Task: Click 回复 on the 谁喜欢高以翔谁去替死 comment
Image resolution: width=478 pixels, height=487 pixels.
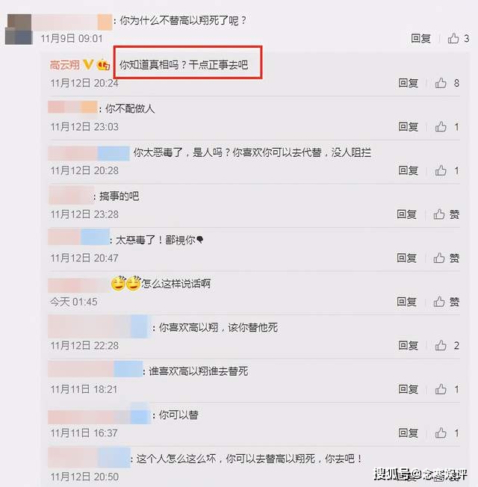Action: (409, 389)
